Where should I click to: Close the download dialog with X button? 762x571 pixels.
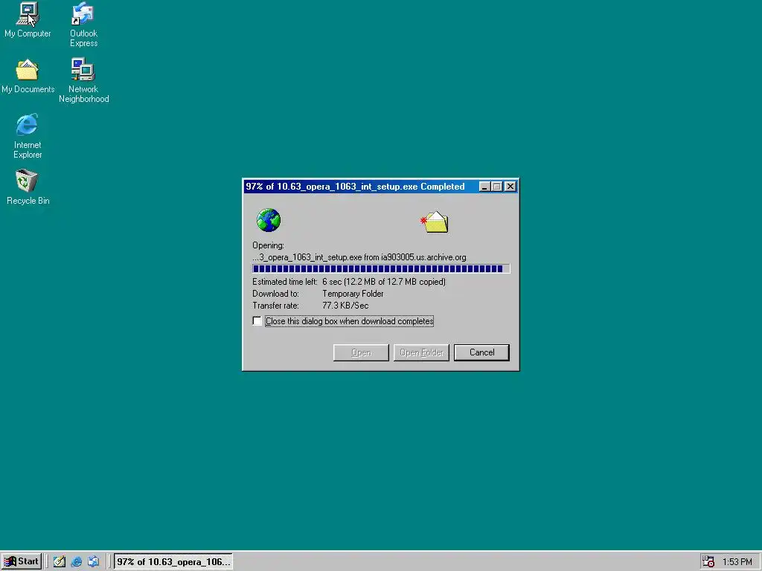pyautogui.click(x=510, y=187)
